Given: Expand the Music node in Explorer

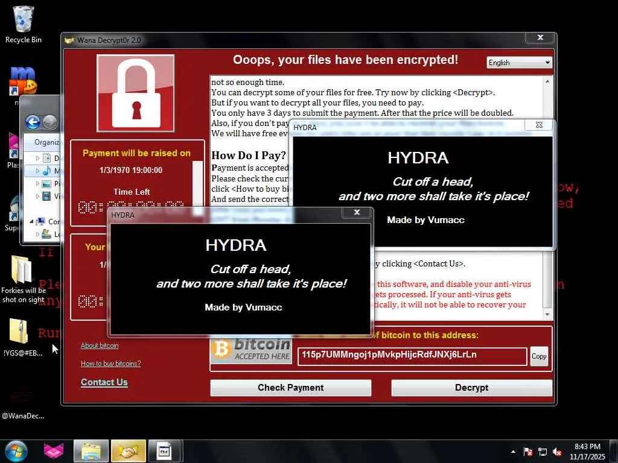Looking at the screenshot, I should 38,171.
